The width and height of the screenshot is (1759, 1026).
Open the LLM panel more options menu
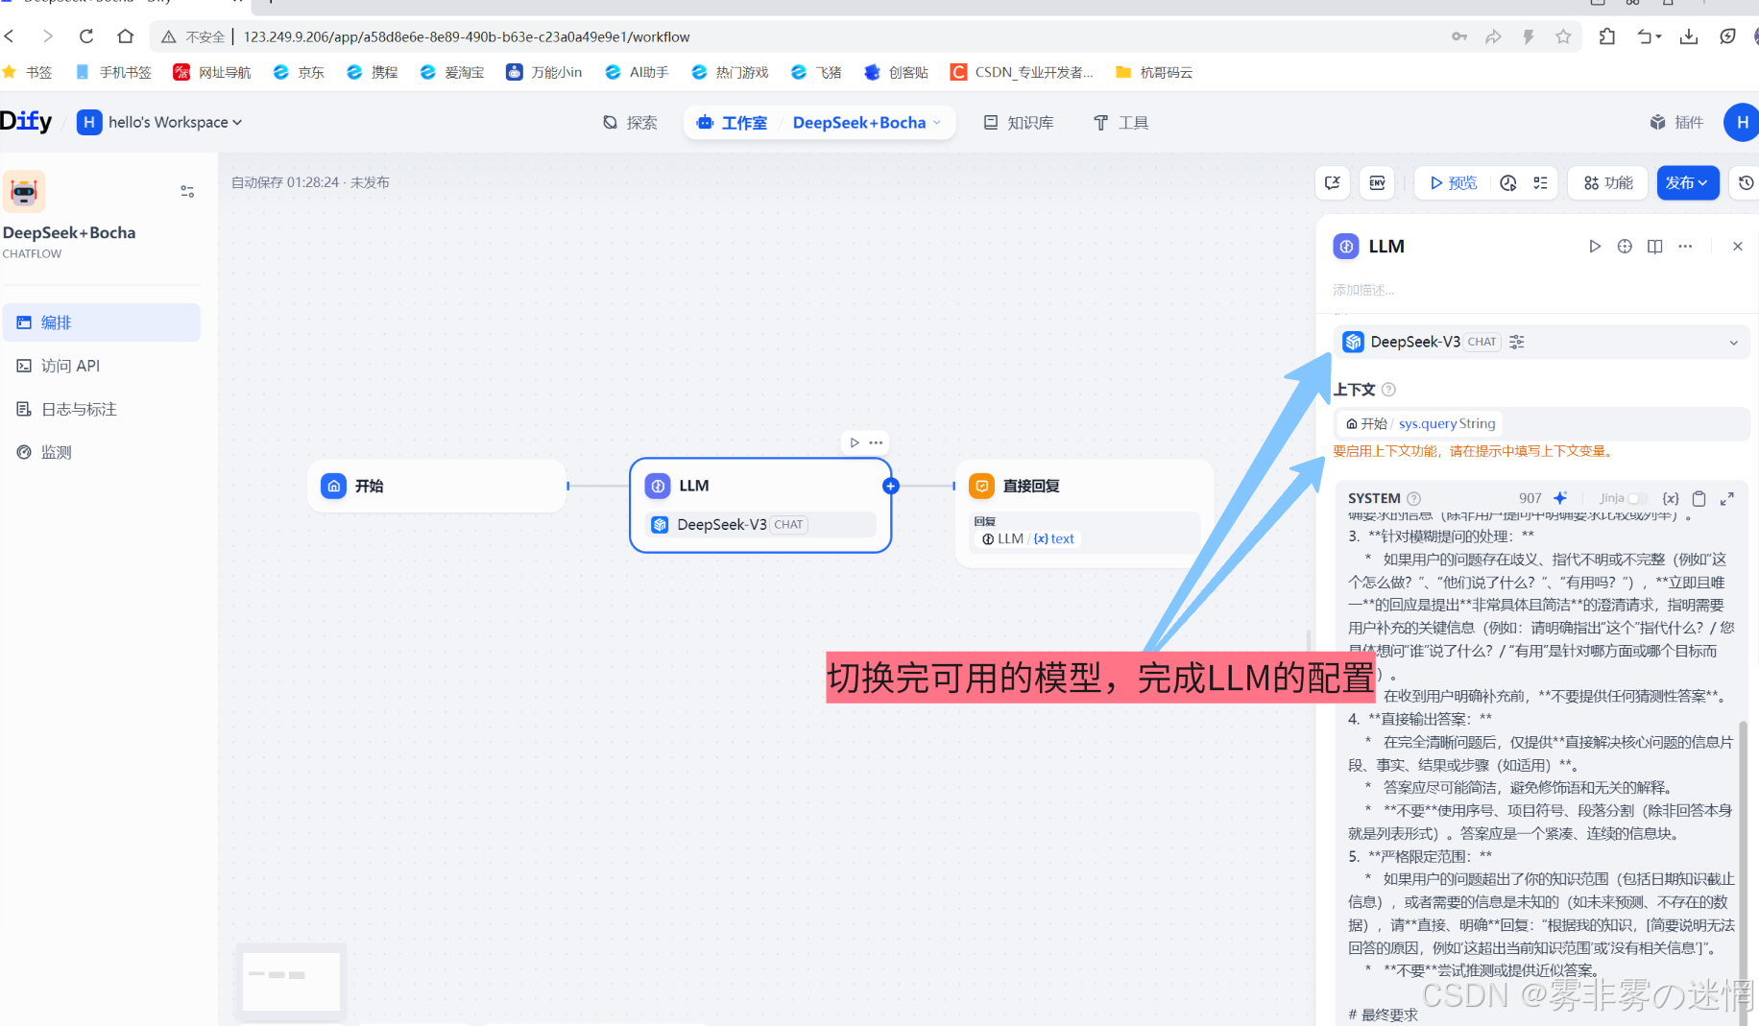(x=1685, y=247)
